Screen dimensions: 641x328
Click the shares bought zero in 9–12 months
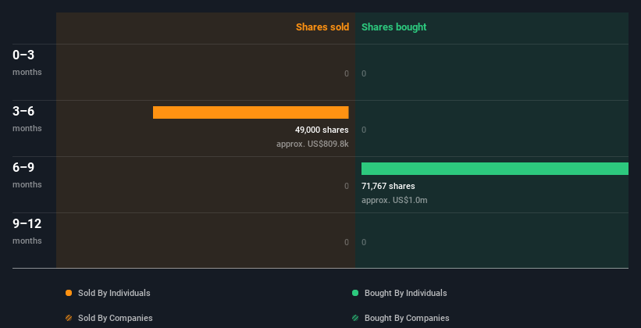coord(364,243)
